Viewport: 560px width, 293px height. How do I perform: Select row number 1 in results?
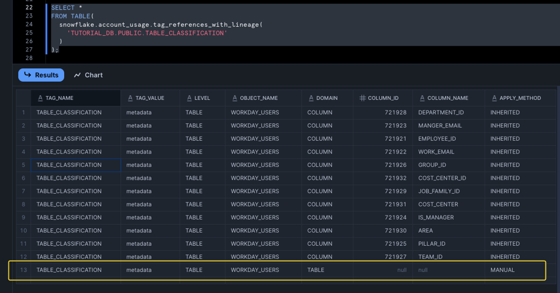23,112
